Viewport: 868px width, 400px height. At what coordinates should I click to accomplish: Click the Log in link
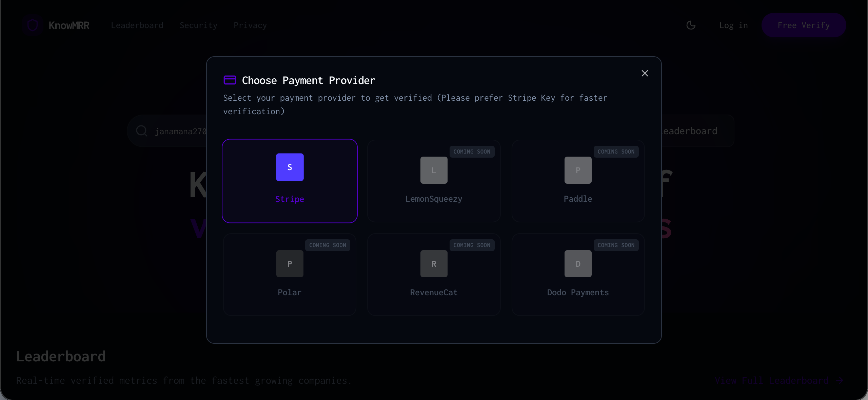click(x=733, y=25)
